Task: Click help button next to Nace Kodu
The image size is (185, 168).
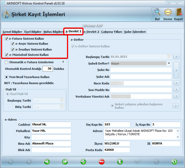Action: [176, 83]
